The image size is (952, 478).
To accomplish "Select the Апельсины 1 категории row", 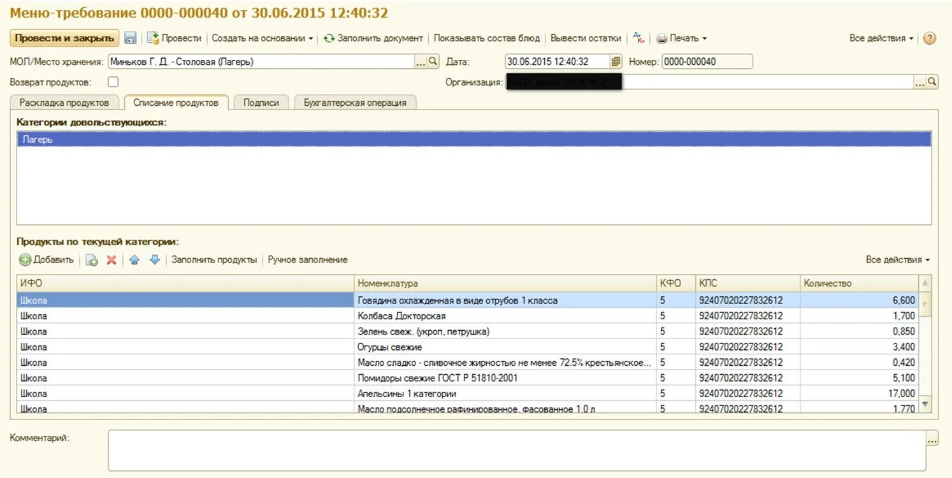I will (x=468, y=394).
